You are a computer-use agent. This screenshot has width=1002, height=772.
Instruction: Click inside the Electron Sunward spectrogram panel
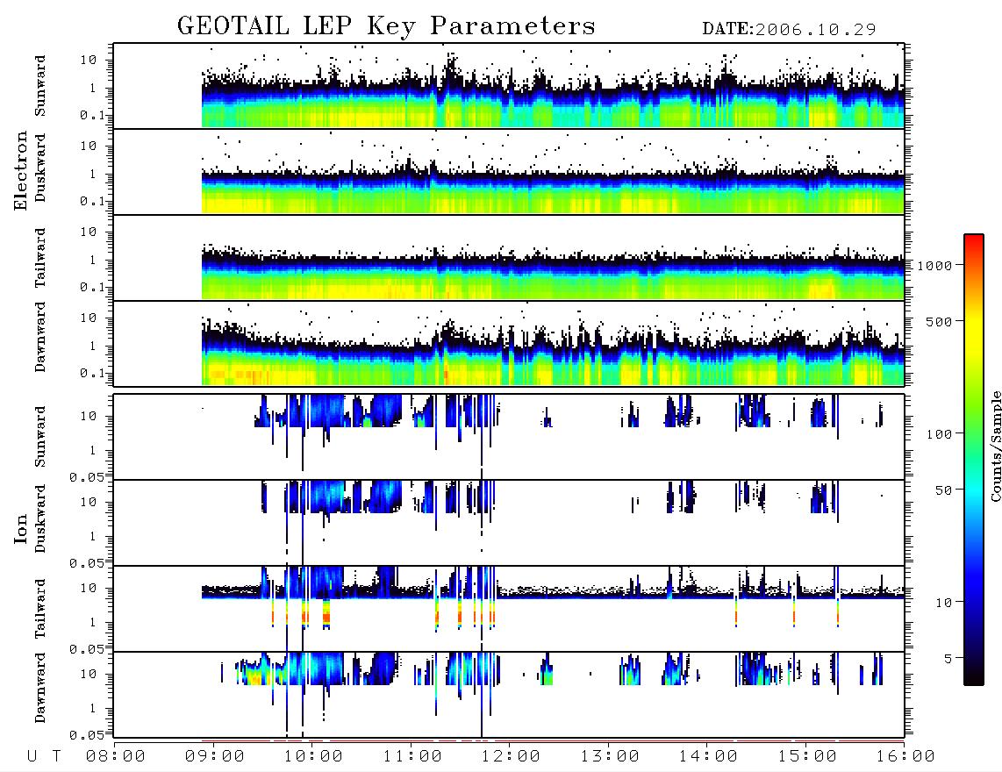[509, 86]
